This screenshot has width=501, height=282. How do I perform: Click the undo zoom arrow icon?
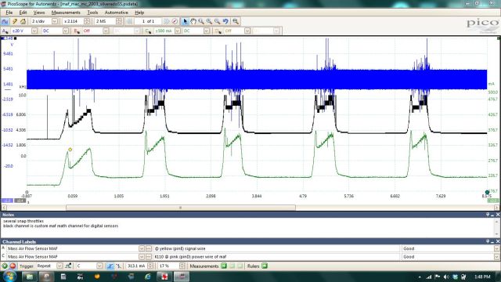tap(225, 21)
